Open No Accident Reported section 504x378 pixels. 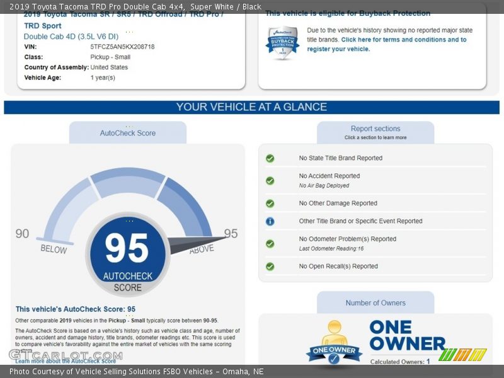pyautogui.click(x=375, y=180)
